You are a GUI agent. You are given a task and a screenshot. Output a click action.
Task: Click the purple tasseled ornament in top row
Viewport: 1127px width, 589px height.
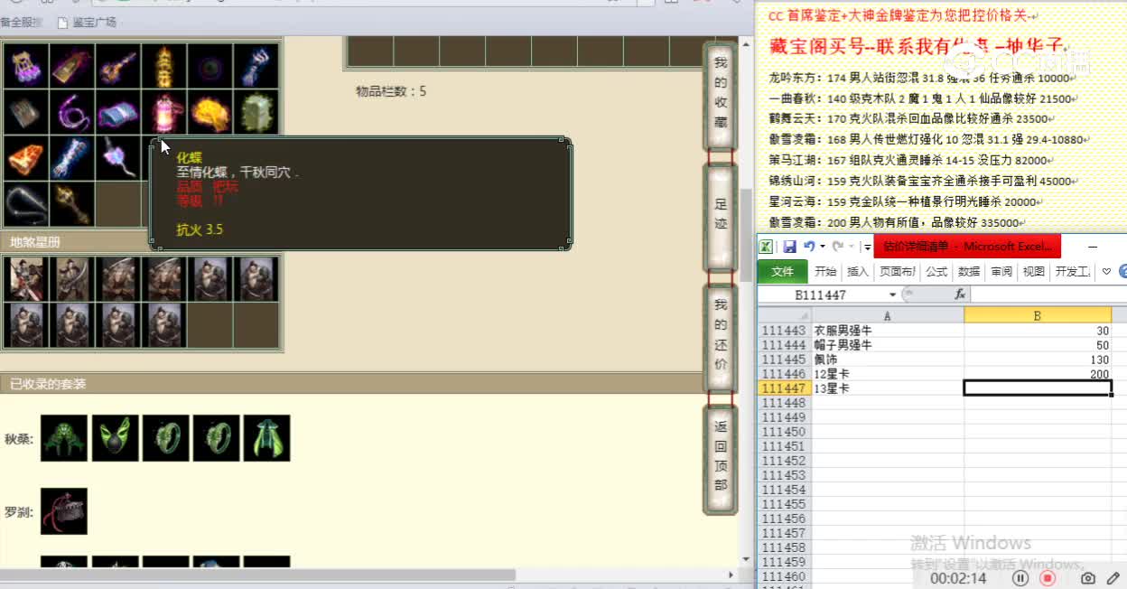tap(26, 66)
